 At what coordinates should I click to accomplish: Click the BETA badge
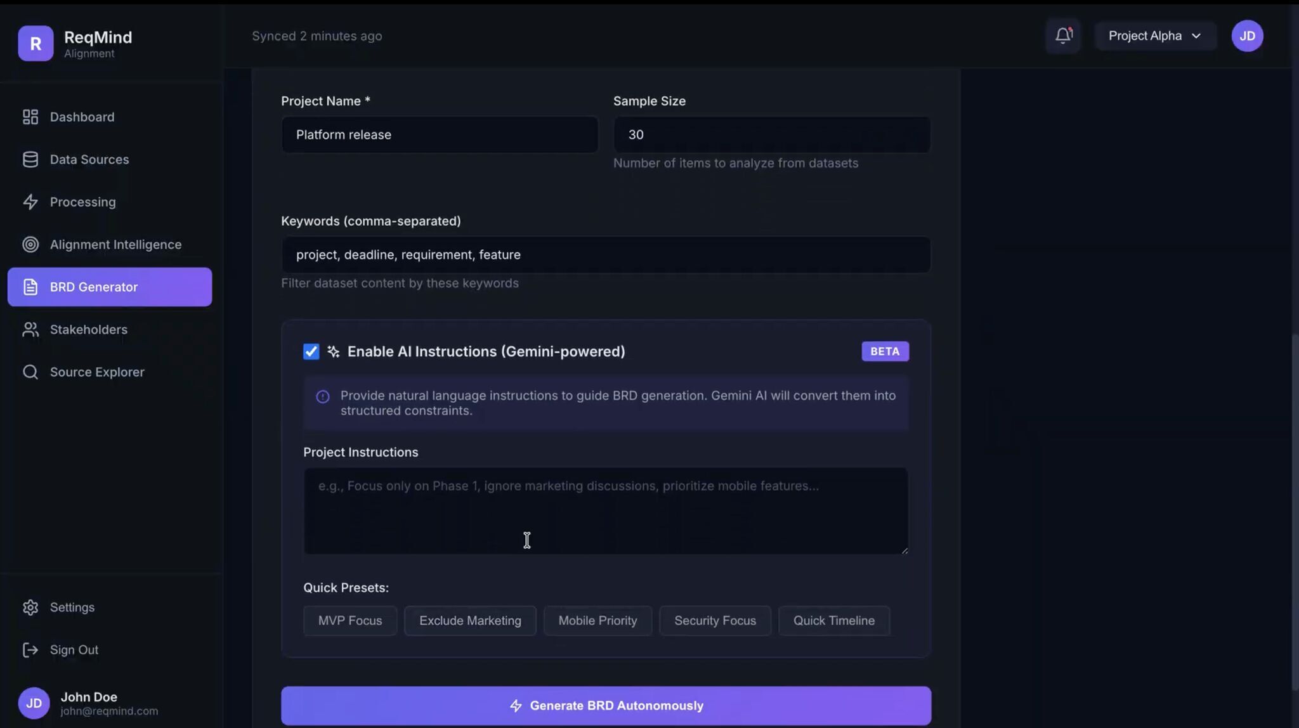[x=885, y=351]
